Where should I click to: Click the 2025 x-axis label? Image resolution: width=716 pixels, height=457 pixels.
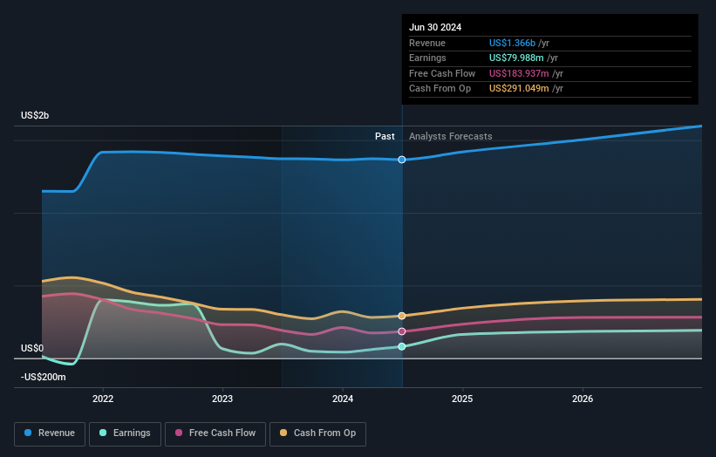pyautogui.click(x=462, y=399)
